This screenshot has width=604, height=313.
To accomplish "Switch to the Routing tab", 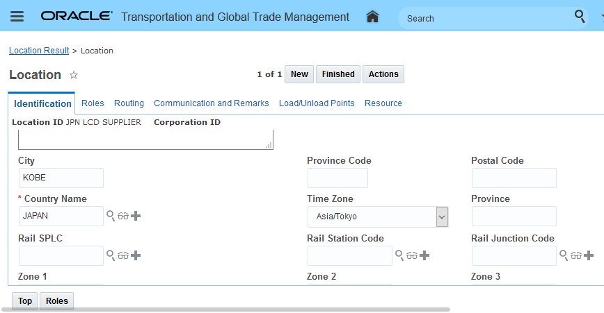I will coord(129,103).
